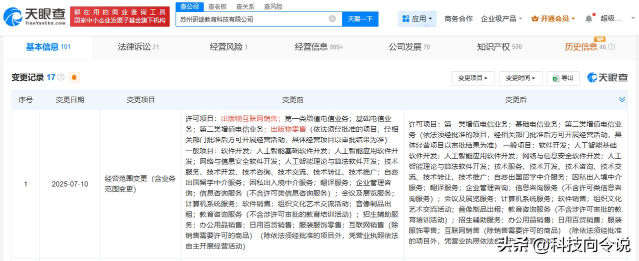Open the 变更项目 filter dropdown
The height and width of the screenshot is (261, 639).
click(x=473, y=78)
